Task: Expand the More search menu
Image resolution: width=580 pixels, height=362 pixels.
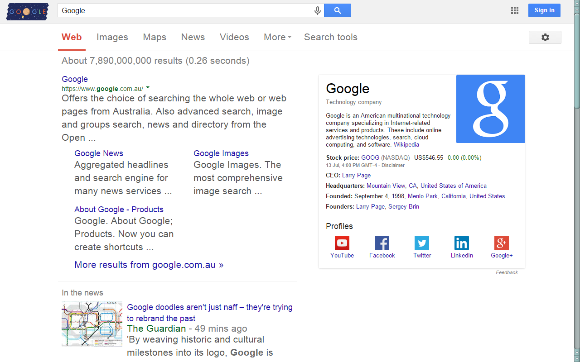Action: pos(277,37)
